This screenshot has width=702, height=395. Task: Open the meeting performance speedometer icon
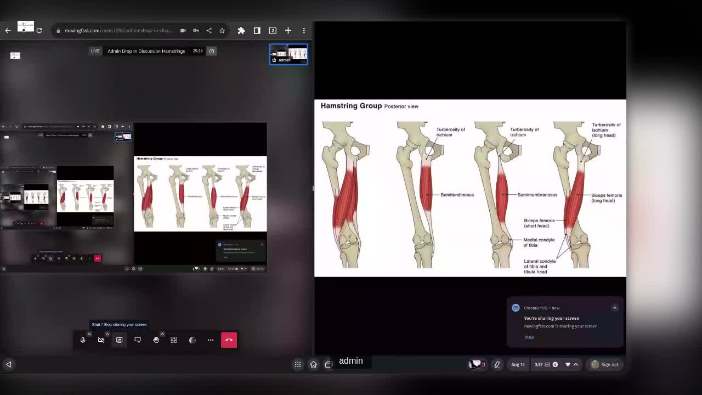click(x=212, y=51)
